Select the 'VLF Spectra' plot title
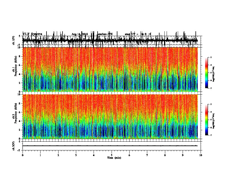Viewport: 226px width, 174px height. [x=33, y=34]
